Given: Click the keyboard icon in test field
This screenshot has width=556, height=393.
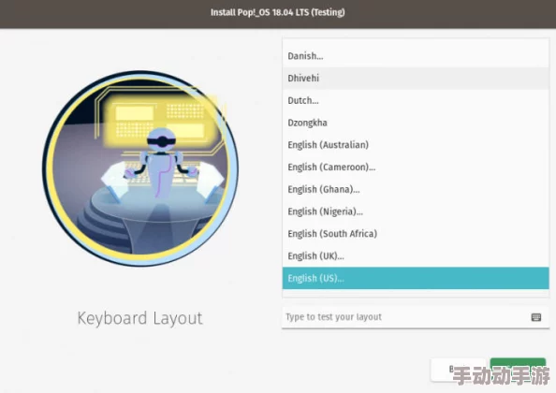Looking at the screenshot, I should click(x=535, y=317).
